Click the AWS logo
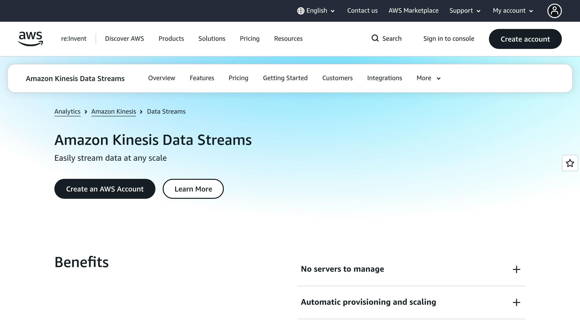580x326 pixels. [x=31, y=39]
